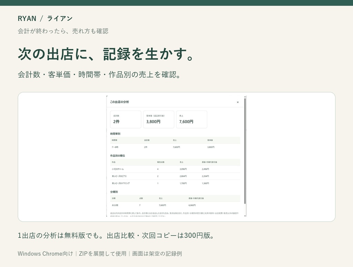Click 7,600円 in the 未分類 row
Screen dimensions: 353x267
[162, 205]
